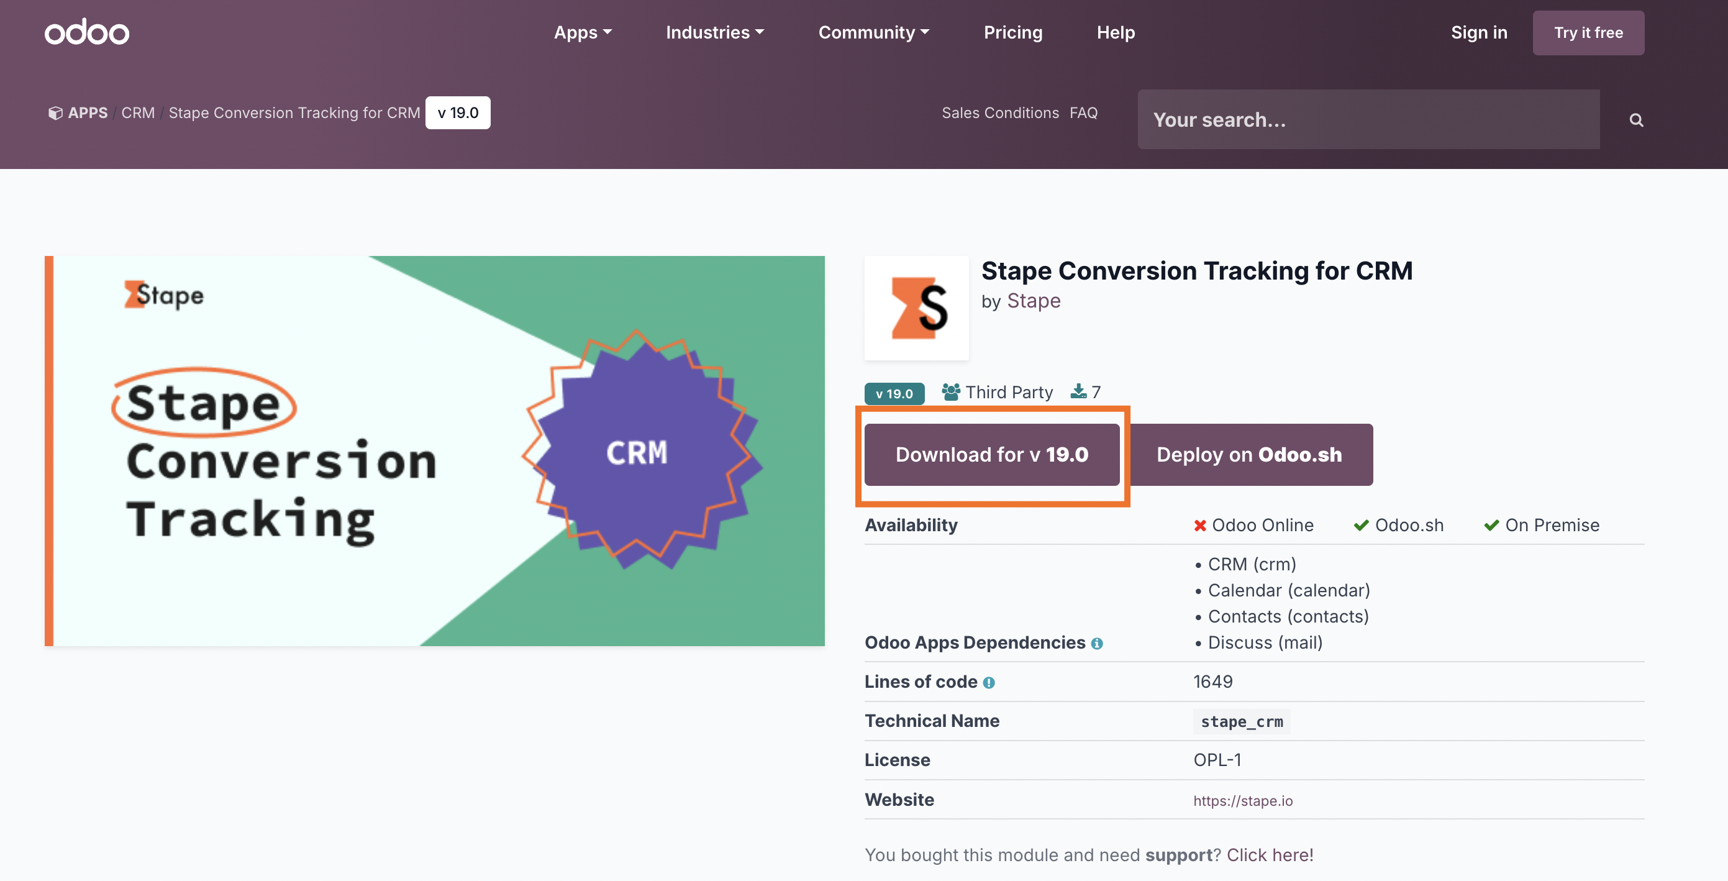
Task: Click the OPL-1 license value
Action: pyautogui.click(x=1217, y=760)
